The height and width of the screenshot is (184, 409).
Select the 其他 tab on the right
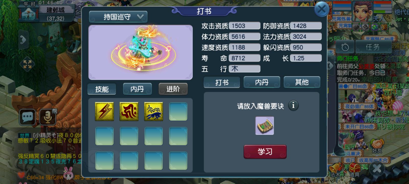tap(302, 82)
